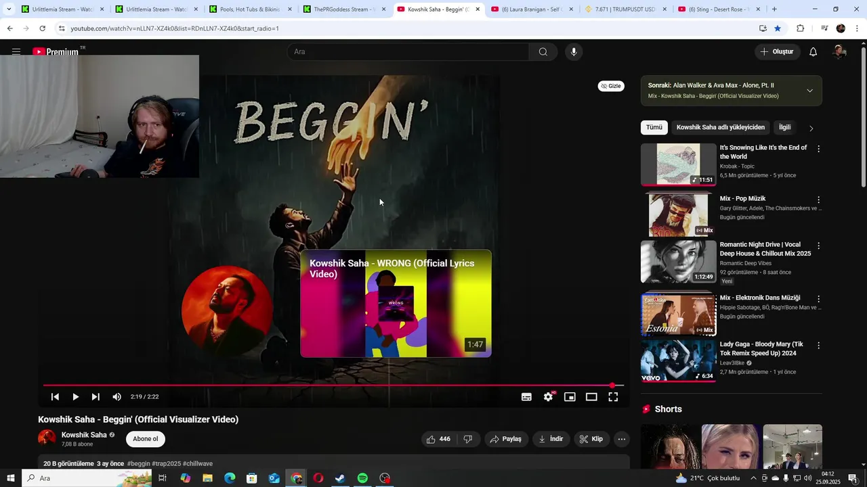Toggle subtitles in the video player
867x487 pixels.
526,397
